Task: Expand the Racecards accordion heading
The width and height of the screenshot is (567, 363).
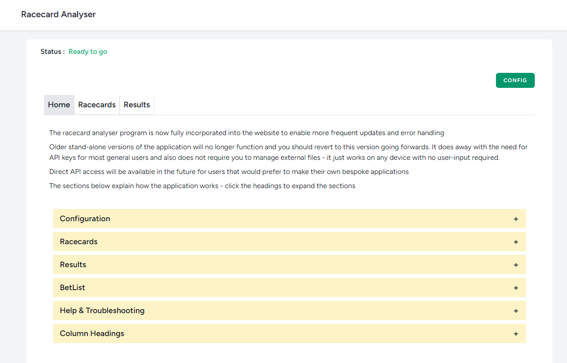Action: [79, 242]
